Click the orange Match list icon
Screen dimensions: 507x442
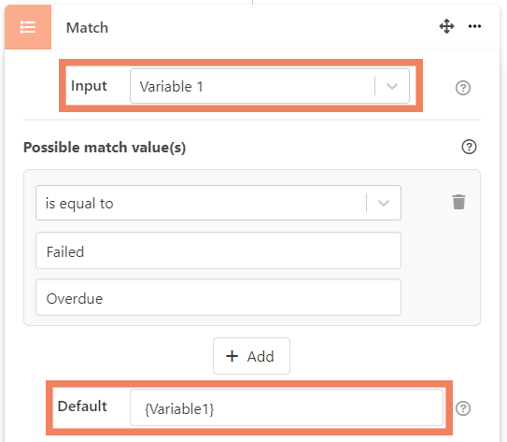point(28,27)
